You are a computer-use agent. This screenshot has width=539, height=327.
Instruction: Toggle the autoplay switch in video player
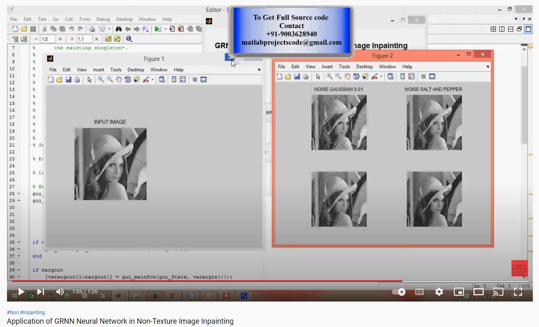398,292
